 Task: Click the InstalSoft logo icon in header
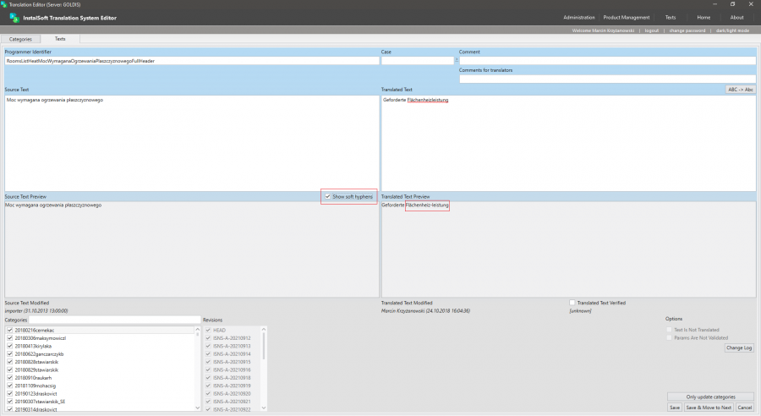14,18
